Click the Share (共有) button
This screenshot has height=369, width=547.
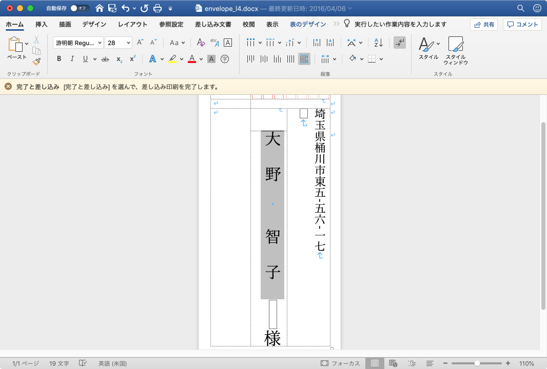(x=484, y=25)
